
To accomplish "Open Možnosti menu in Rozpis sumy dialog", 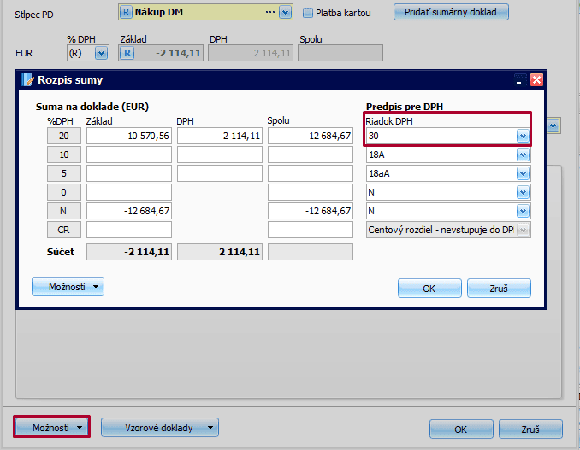I will [x=68, y=287].
